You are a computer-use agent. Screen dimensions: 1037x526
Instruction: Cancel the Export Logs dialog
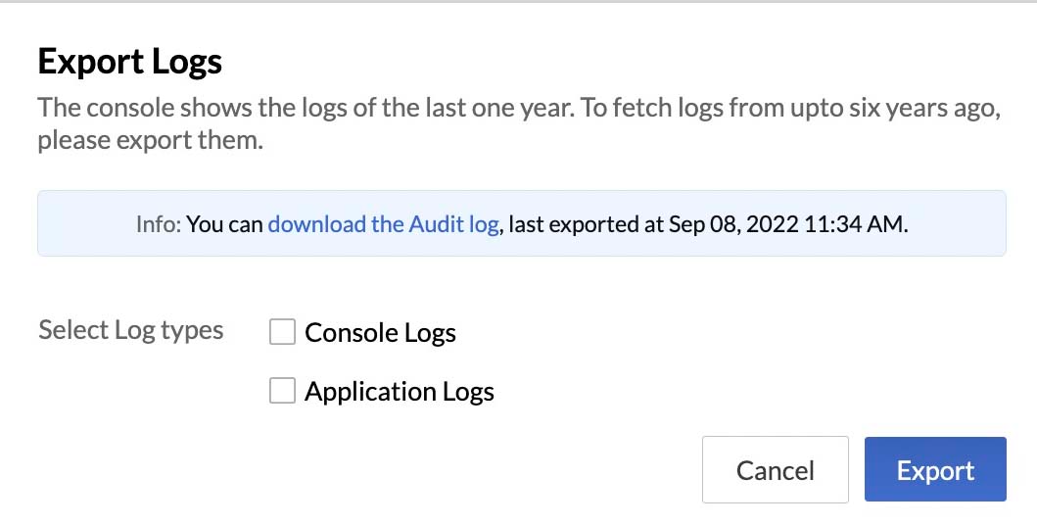(x=776, y=470)
